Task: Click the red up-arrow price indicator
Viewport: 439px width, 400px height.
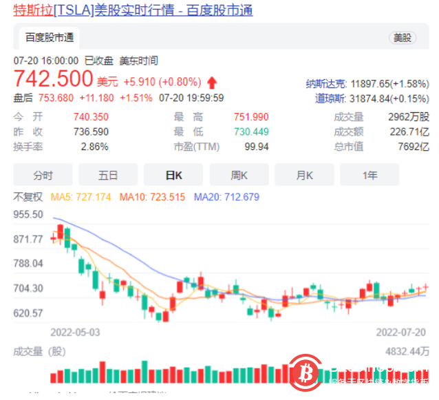Action: [x=212, y=83]
